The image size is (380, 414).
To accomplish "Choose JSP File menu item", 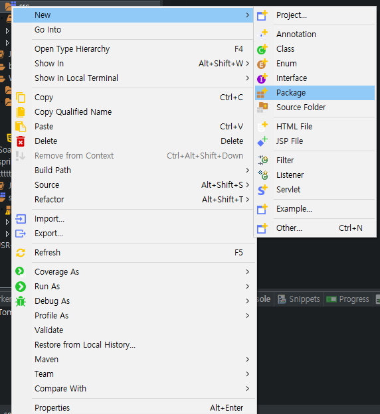I will 315,141.
